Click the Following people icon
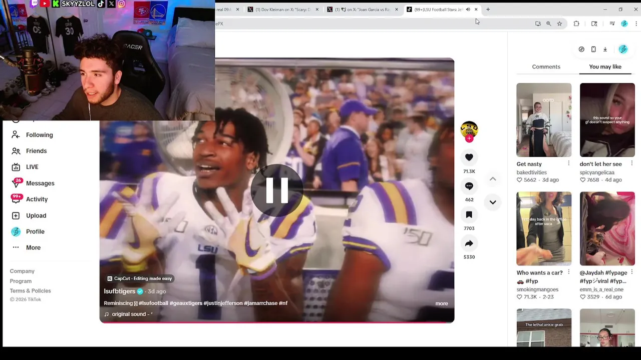The image size is (641, 360). pos(16,135)
